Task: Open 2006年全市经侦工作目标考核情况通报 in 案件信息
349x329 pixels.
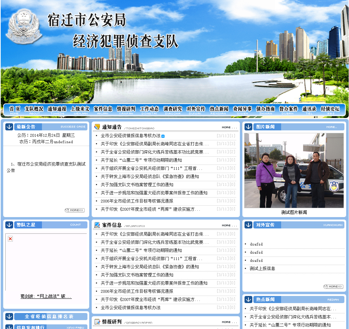Action: pos(137,291)
